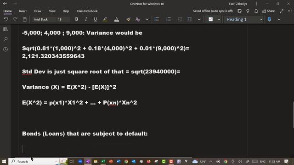
Task: Open the OneNote taskbar icon
Action: 88,161
